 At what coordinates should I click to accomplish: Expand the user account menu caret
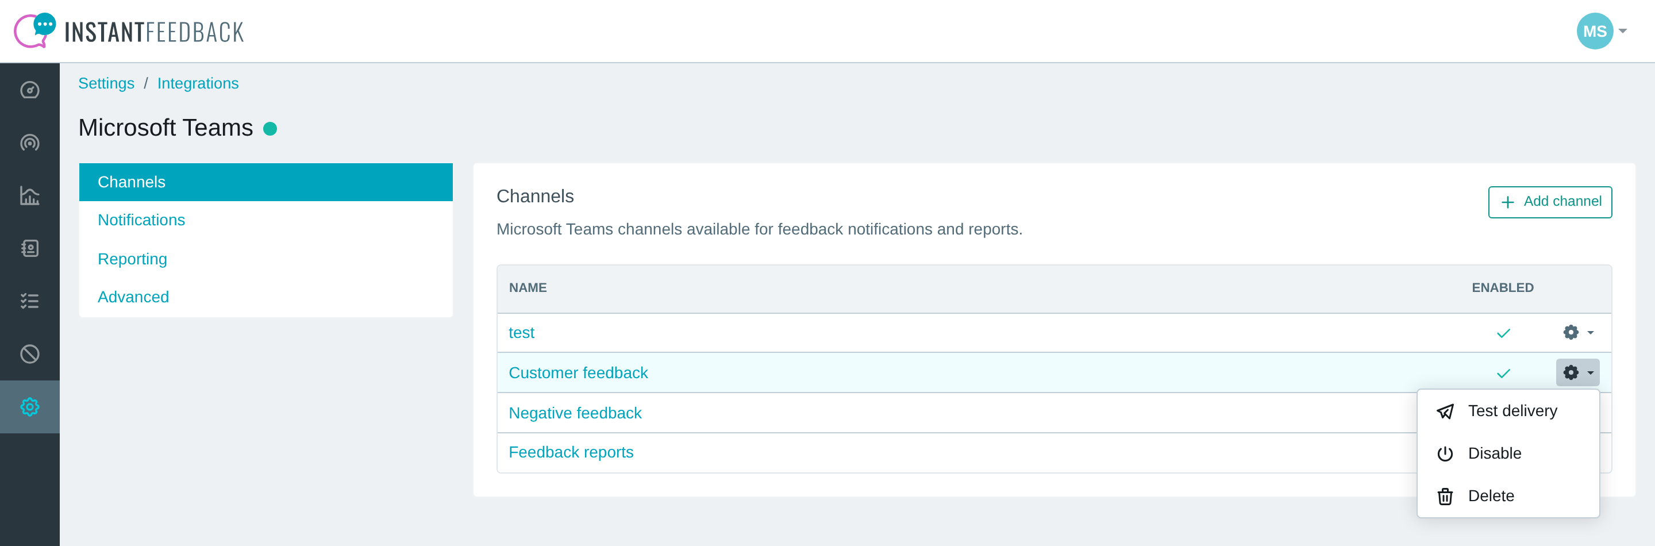click(1623, 31)
